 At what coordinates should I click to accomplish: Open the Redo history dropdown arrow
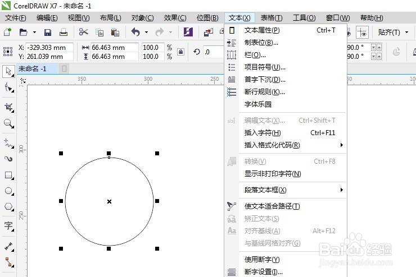[x=170, y=33]
